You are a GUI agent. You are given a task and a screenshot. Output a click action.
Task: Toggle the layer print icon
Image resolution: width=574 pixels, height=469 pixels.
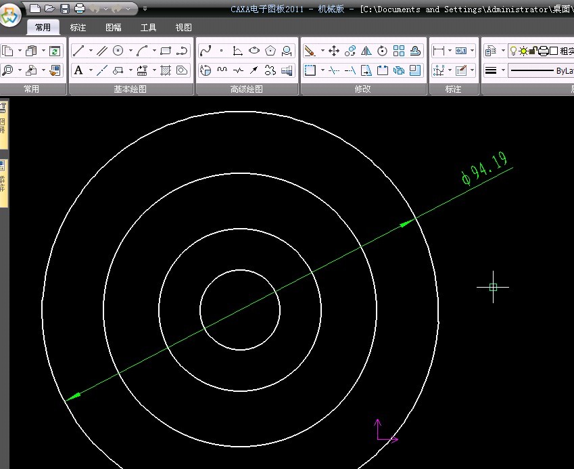(x=543, y=51)
